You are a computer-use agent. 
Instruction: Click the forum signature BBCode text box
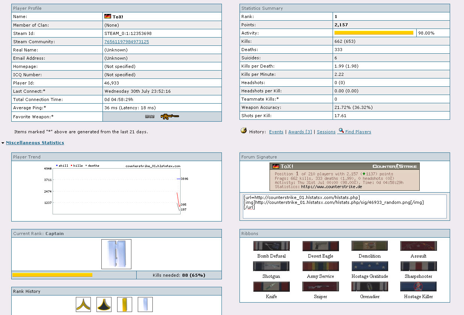tap(345, 206)
